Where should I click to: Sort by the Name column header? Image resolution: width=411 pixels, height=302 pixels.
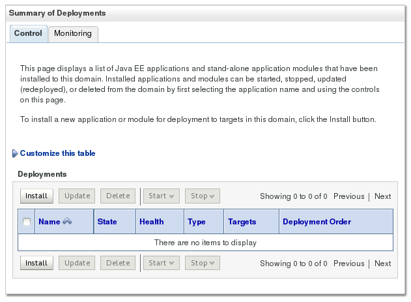pos(50,222)
